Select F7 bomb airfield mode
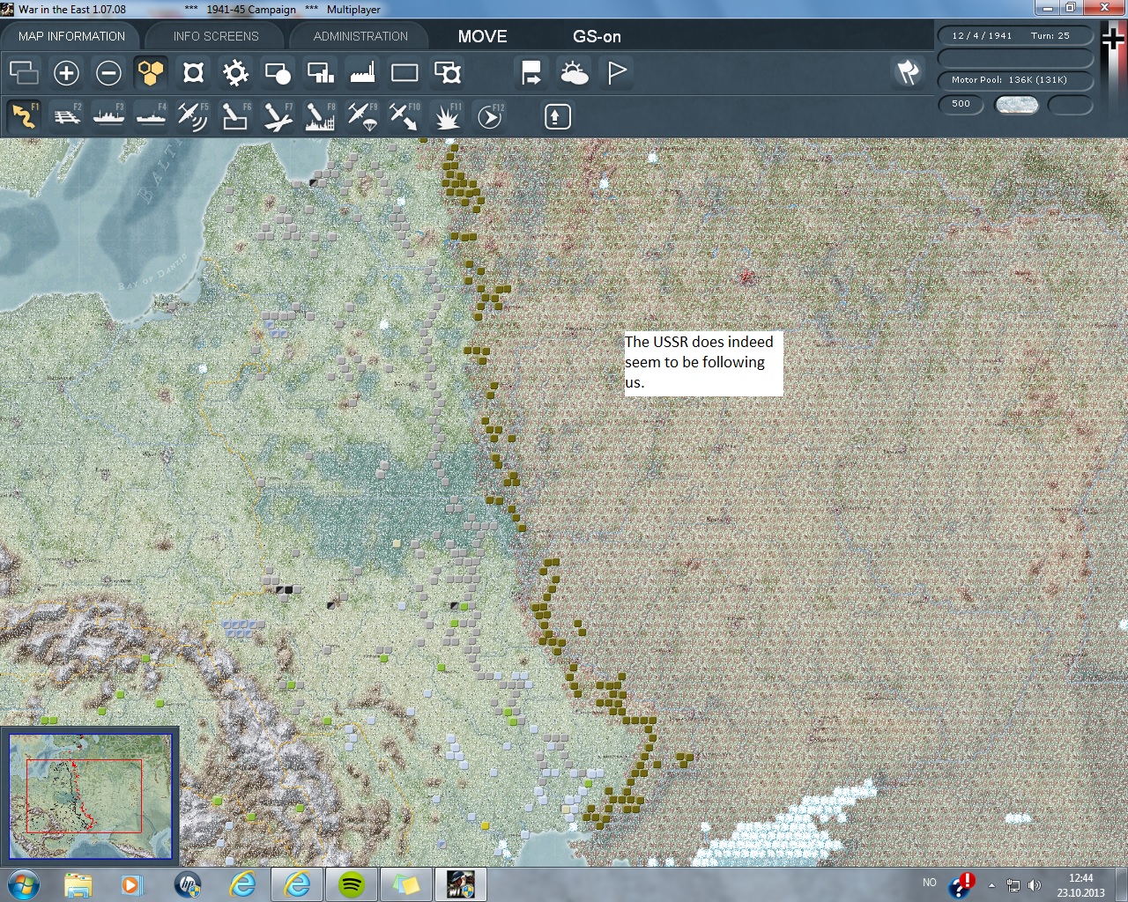This screenshot has height=902, width=1128. point(278,116)
